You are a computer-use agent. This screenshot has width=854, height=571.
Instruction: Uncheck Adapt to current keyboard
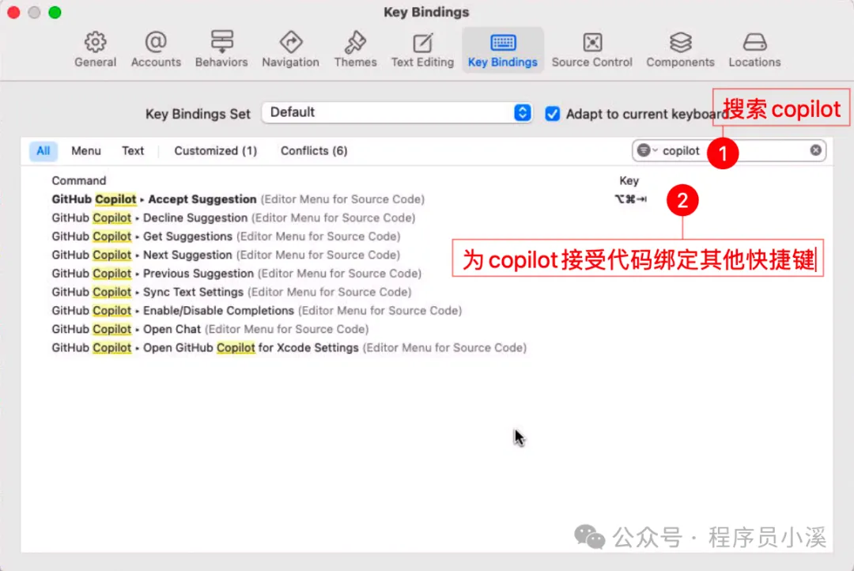pos(552,113)
